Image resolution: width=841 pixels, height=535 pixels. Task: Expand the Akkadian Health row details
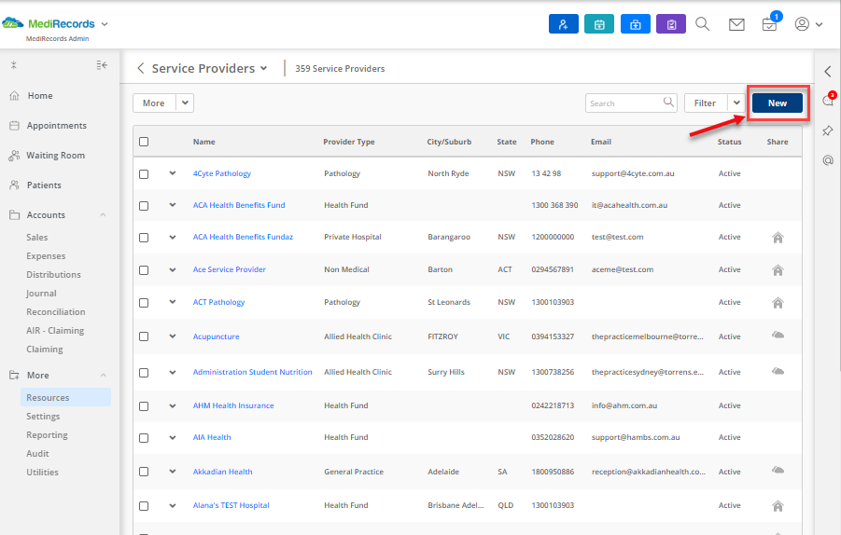[x=172, y=472]
